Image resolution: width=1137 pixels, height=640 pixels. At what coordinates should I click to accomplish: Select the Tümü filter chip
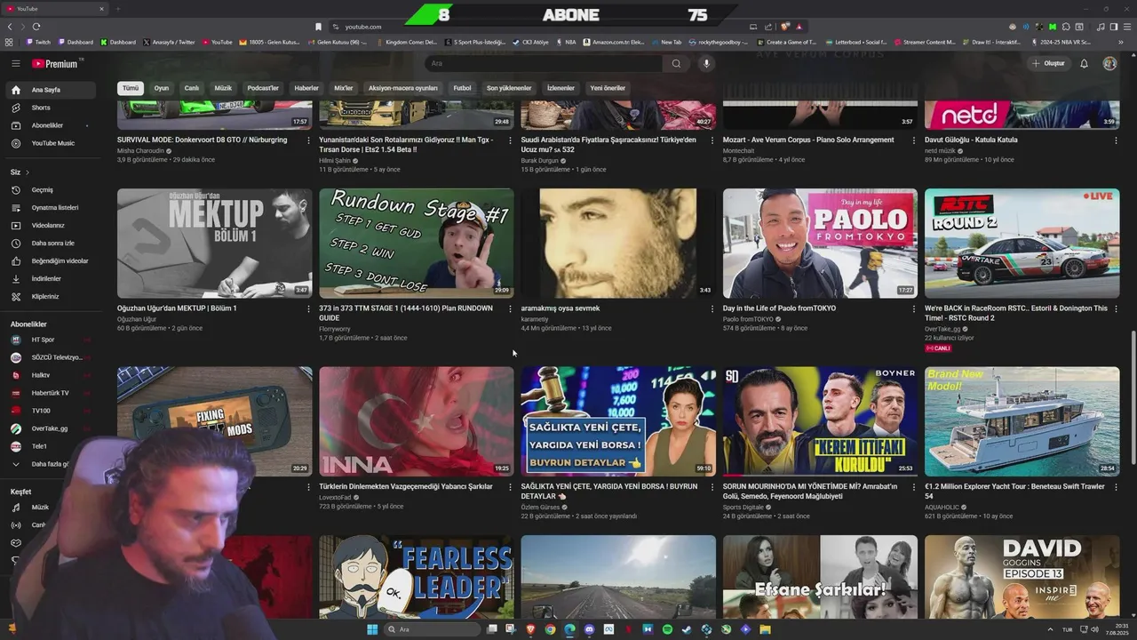click(131, 88)
